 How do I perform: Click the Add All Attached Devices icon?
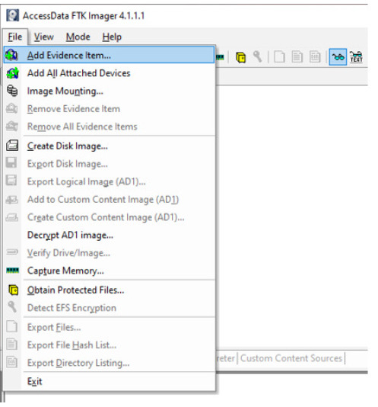(x=12, y=73)
